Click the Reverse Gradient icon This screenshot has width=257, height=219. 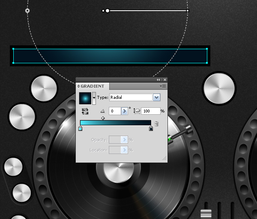[x=85, y=111]
